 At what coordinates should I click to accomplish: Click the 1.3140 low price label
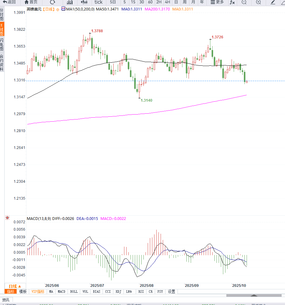146,100
